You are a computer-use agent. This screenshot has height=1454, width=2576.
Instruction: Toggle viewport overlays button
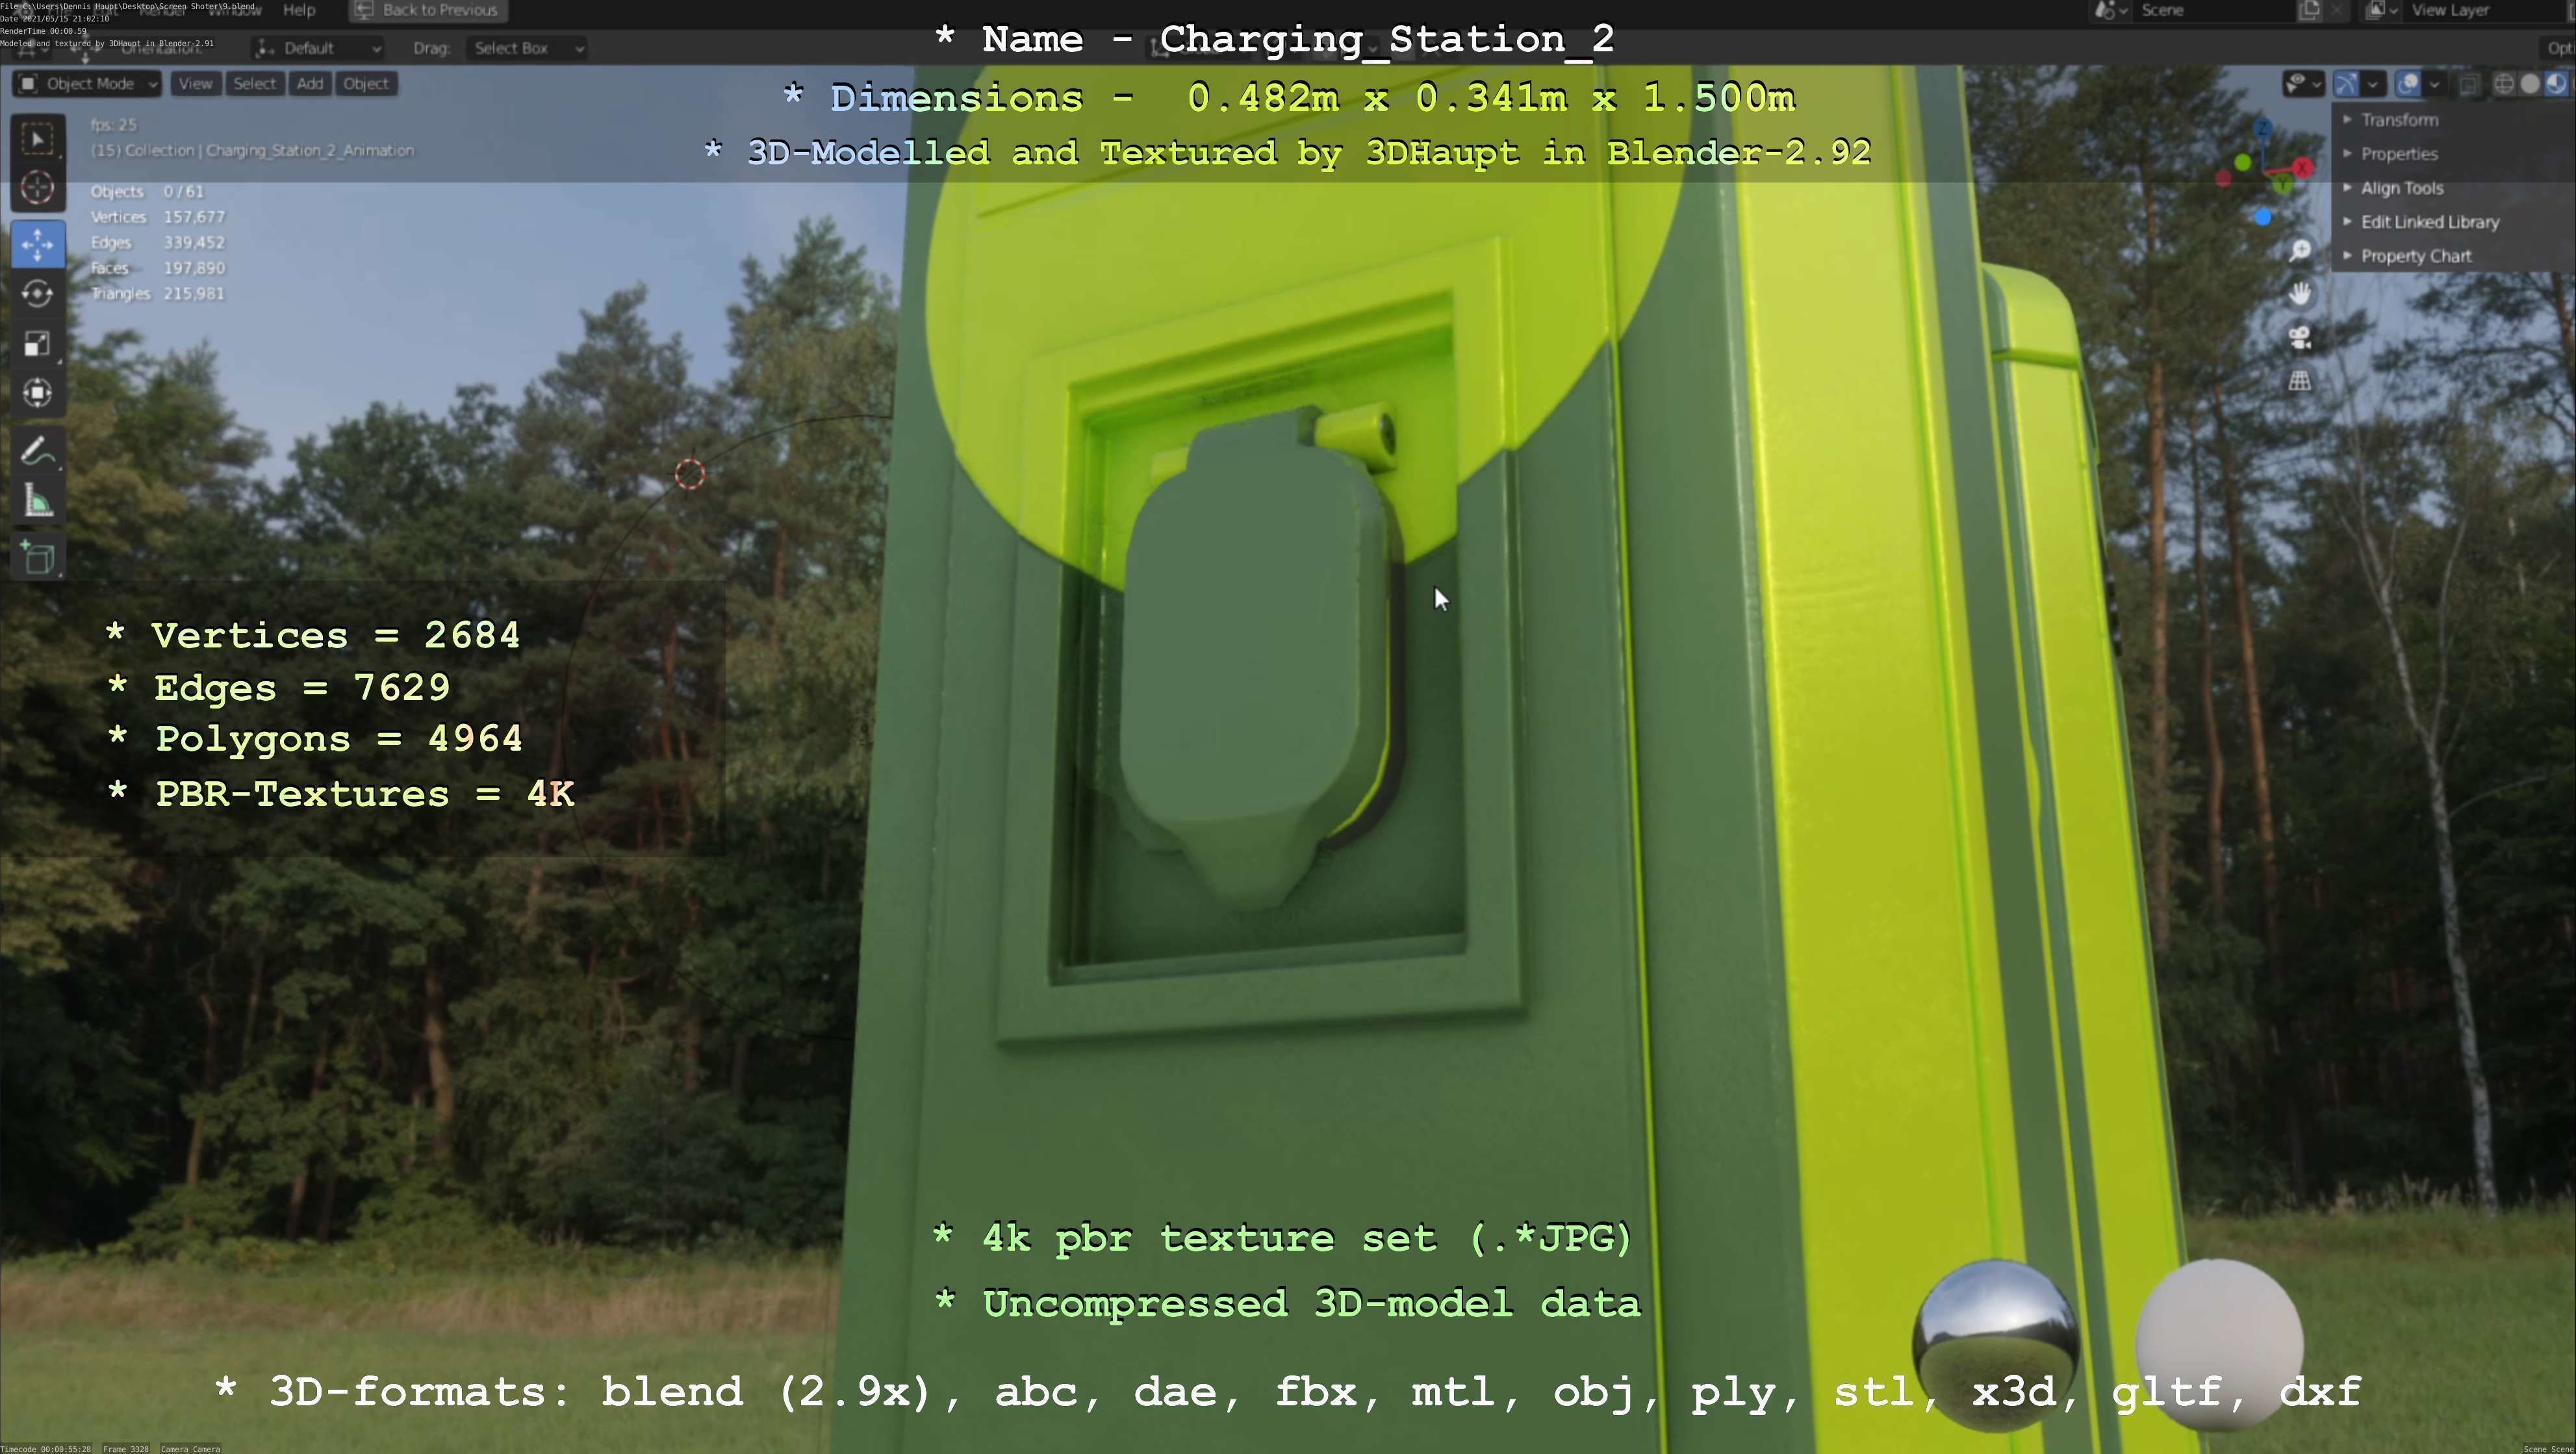point(2408,84)
